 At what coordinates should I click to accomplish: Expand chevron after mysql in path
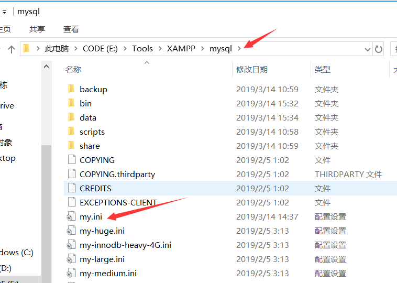[239, 48]
